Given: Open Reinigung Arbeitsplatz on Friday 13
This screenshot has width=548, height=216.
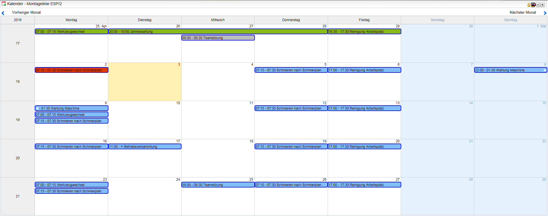Looking at the screenshot, I should [364, 108].
